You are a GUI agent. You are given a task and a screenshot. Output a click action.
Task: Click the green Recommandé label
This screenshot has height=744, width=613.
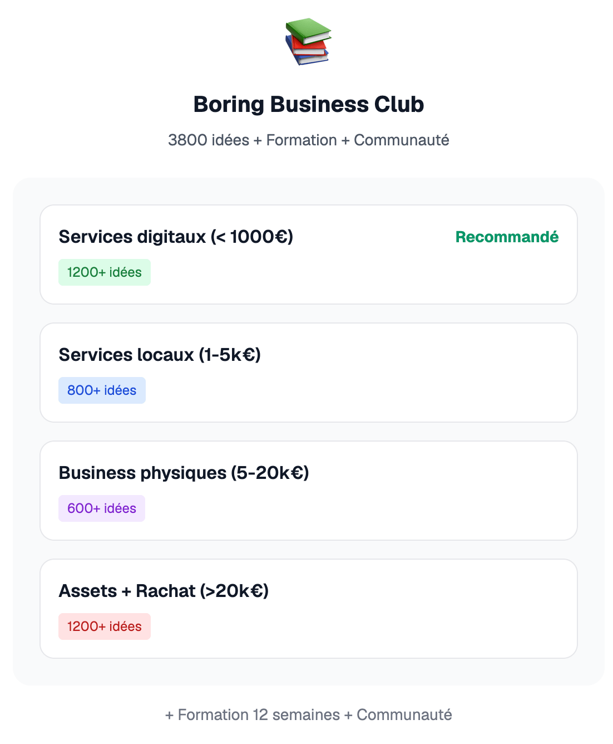pos(507,237)
